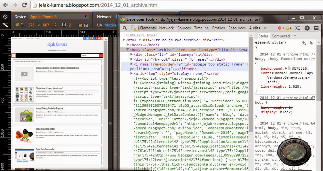Expand the anchor id top node
Image resolution: width=323 pixels, height=171 pixels.
(x=132, y=74)
